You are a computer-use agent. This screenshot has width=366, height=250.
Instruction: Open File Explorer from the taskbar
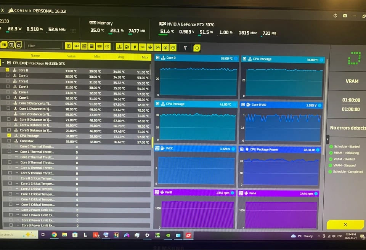[65, 235]
